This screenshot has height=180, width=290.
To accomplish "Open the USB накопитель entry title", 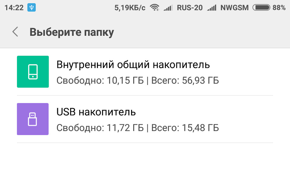I will (x=96, y=112).
